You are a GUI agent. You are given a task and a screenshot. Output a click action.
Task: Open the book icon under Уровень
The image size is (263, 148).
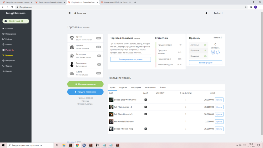point(213,52)
